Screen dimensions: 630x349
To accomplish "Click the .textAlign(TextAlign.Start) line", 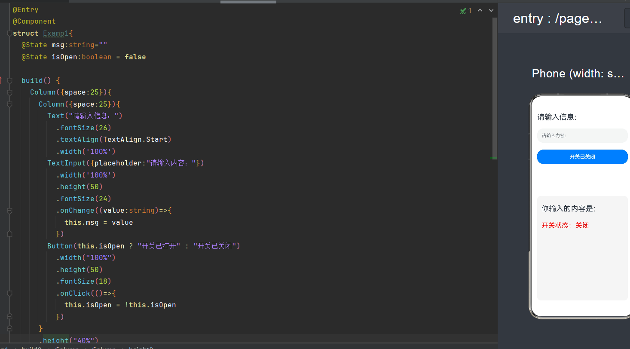I will pyautogui.click(x=114, y=140).
